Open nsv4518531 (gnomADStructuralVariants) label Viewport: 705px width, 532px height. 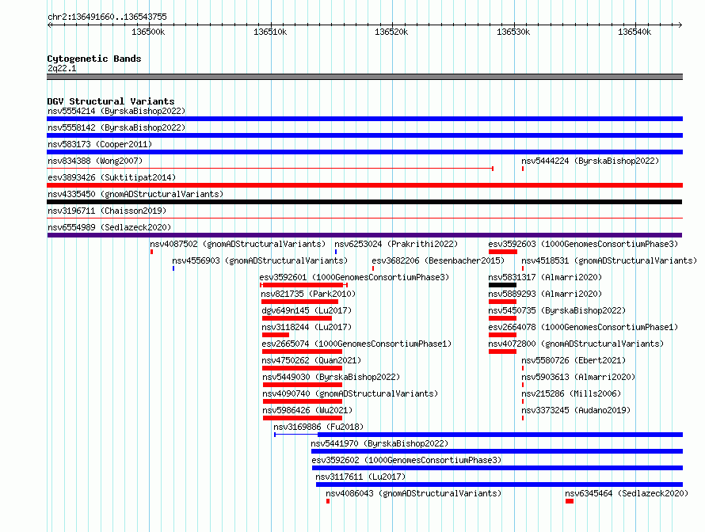(x=609, y=260)
